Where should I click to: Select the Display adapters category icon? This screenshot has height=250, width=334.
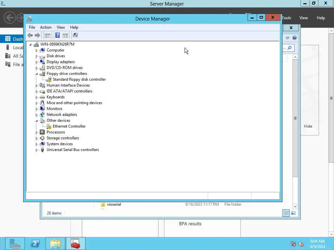42,62
